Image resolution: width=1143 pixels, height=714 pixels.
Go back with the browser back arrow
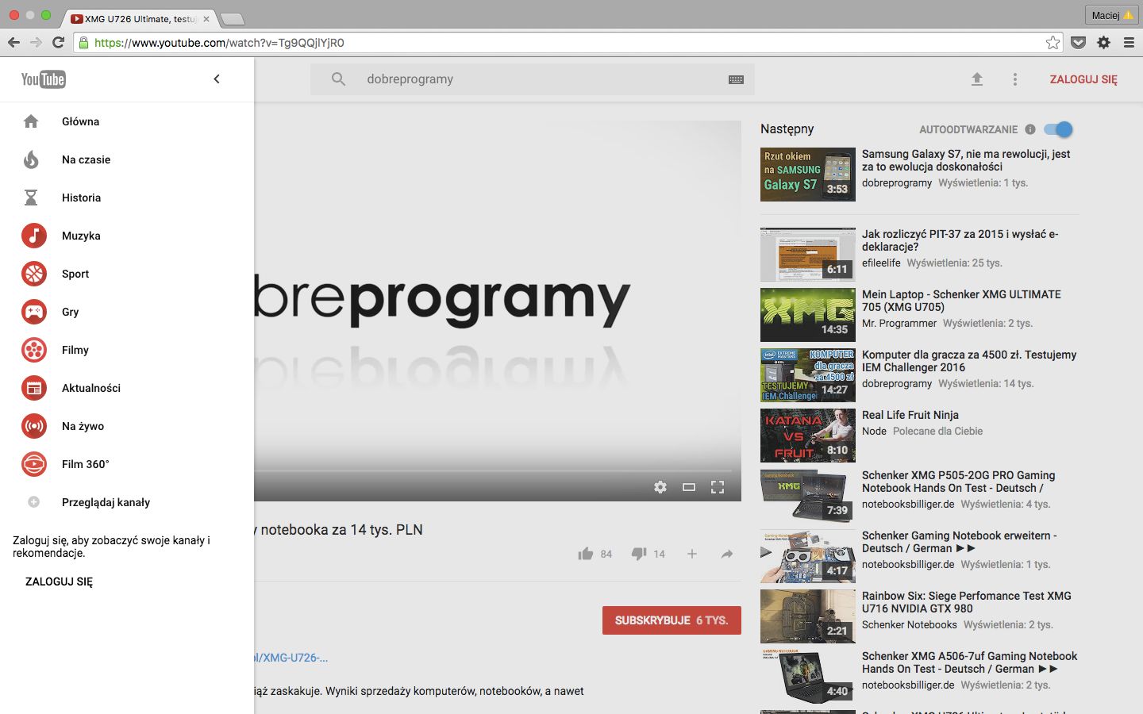pos(13,42)
